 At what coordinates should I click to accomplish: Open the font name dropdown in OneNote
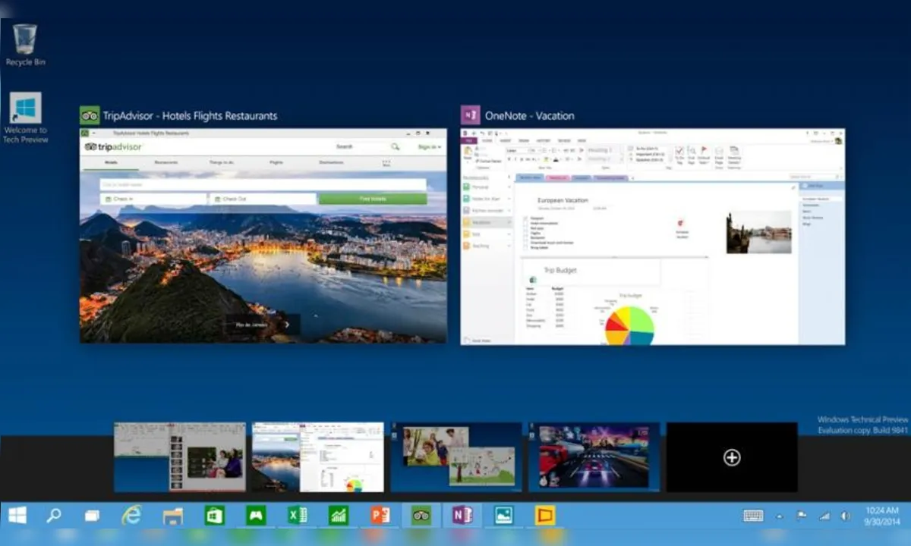point(517,150)
